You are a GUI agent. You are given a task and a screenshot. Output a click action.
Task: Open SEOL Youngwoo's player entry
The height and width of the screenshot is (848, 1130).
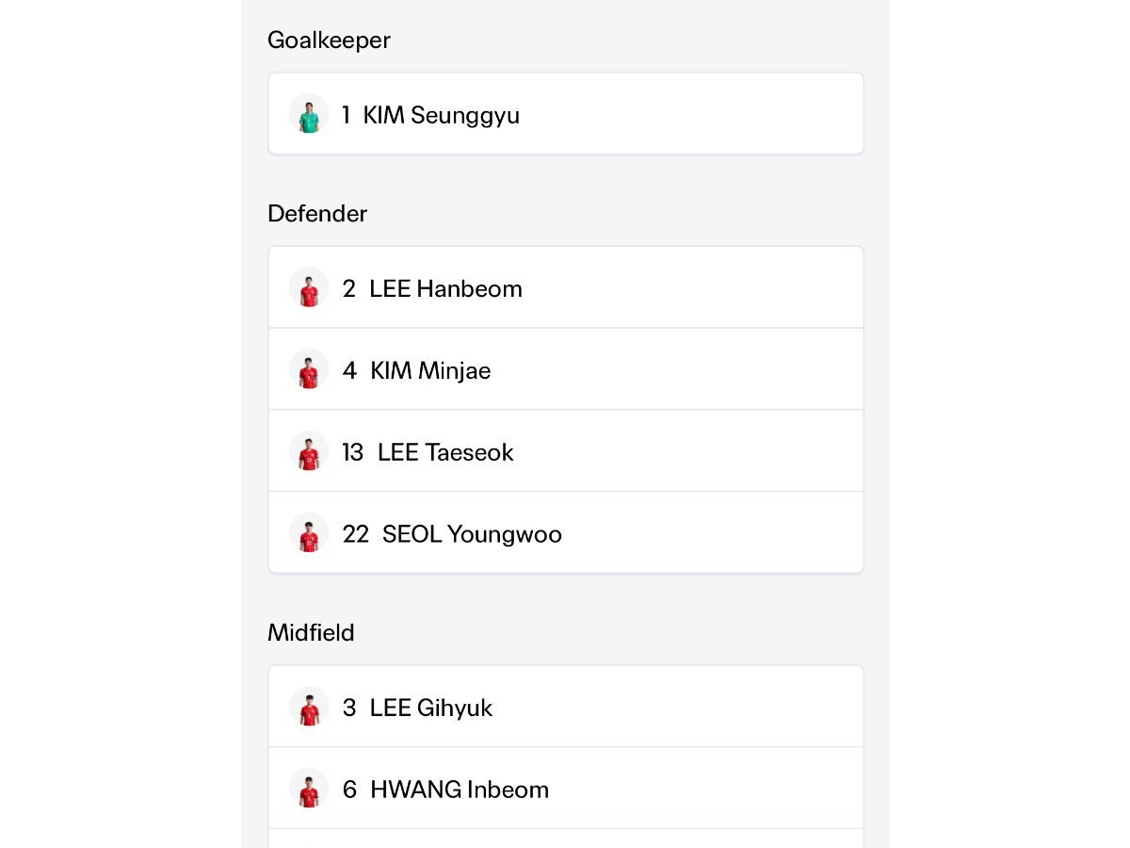566,533
